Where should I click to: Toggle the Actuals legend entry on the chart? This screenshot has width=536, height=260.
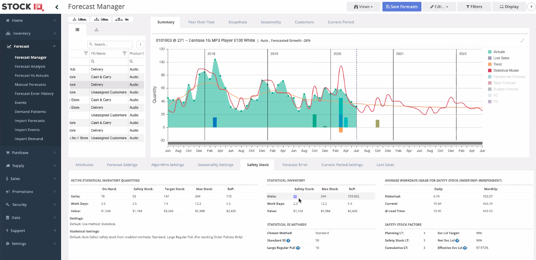coord(498,52)
